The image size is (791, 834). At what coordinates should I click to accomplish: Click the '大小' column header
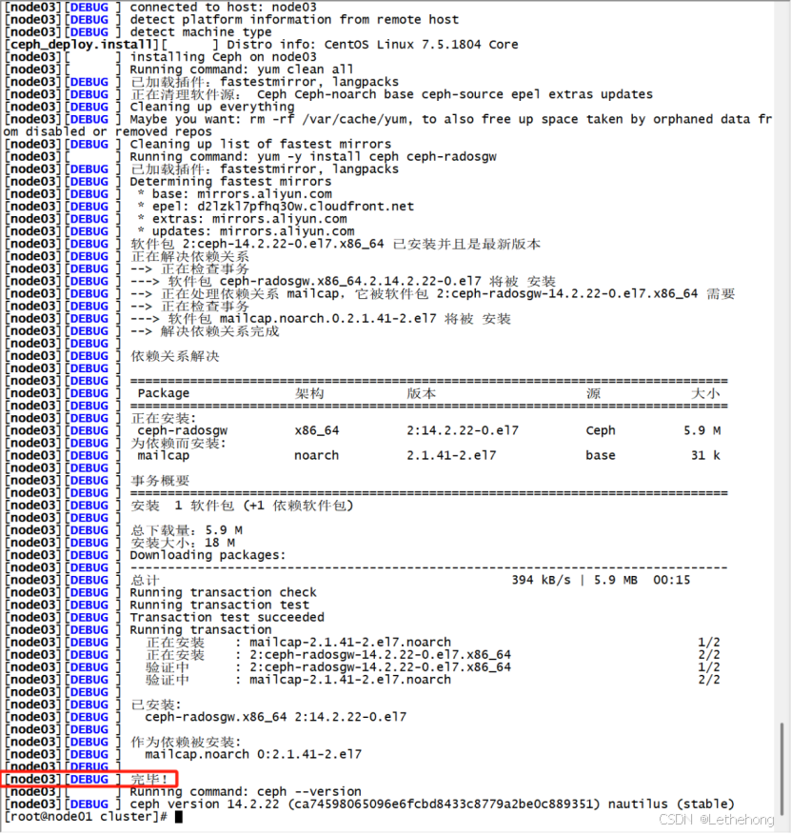pyautogui.click(x=706, y=393)
